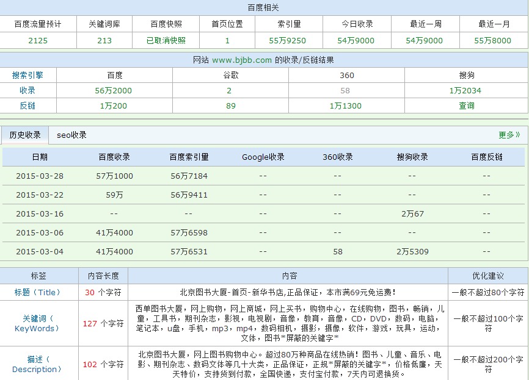Click Baidu 反链 count 1万200
Screen dimensions: 529x380
coord(114,106)
